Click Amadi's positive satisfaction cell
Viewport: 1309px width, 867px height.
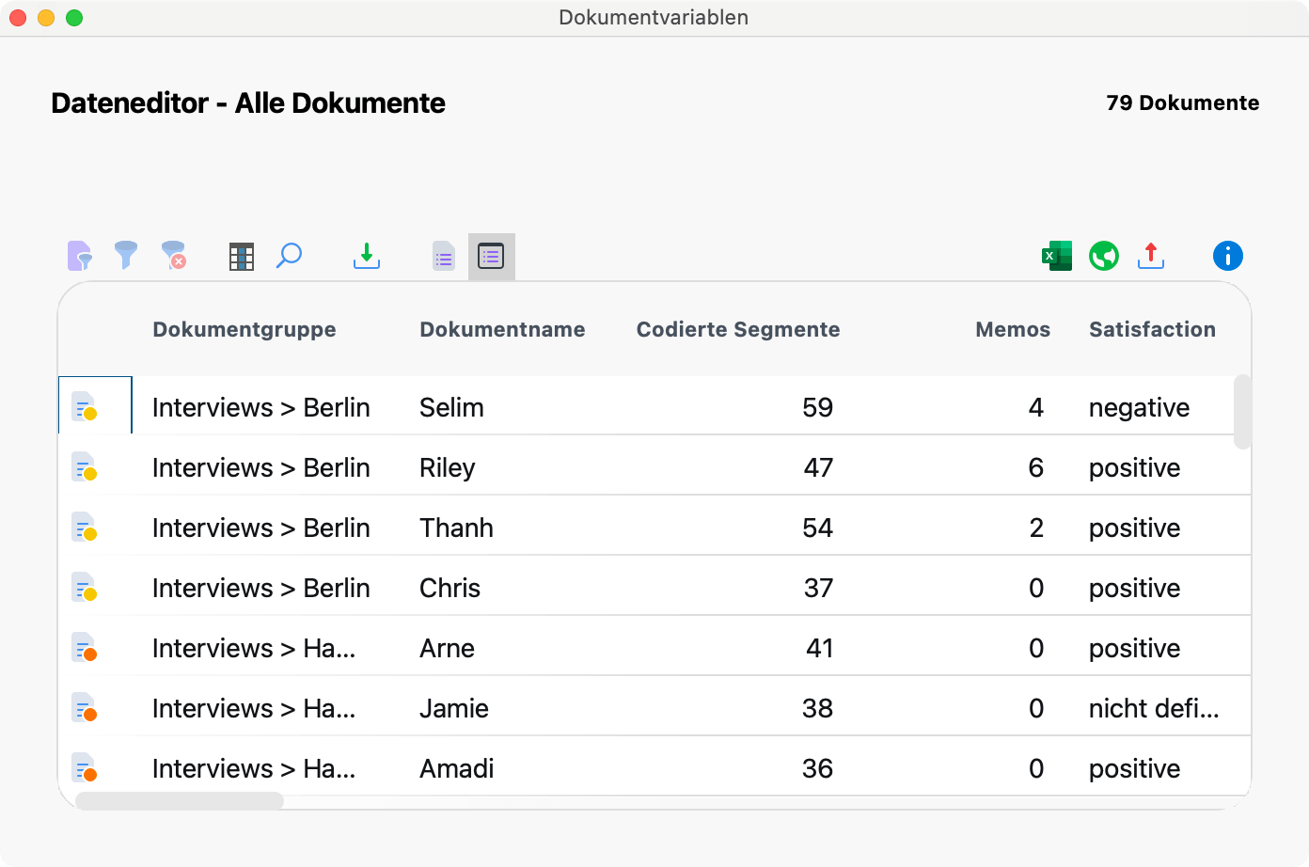coord(1135,768)
